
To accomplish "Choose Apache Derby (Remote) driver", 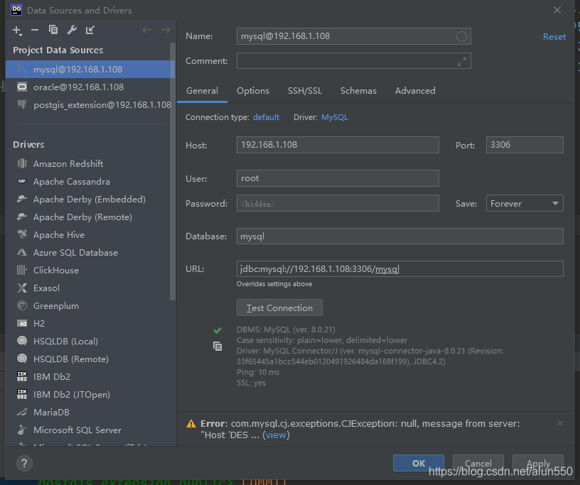I will (x=87, y=217).
